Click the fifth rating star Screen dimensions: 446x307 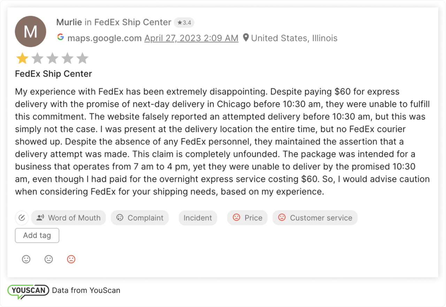(83, 58)
